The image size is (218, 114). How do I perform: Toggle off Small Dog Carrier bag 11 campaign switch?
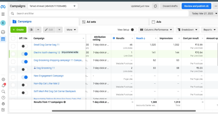pos(25,46)
